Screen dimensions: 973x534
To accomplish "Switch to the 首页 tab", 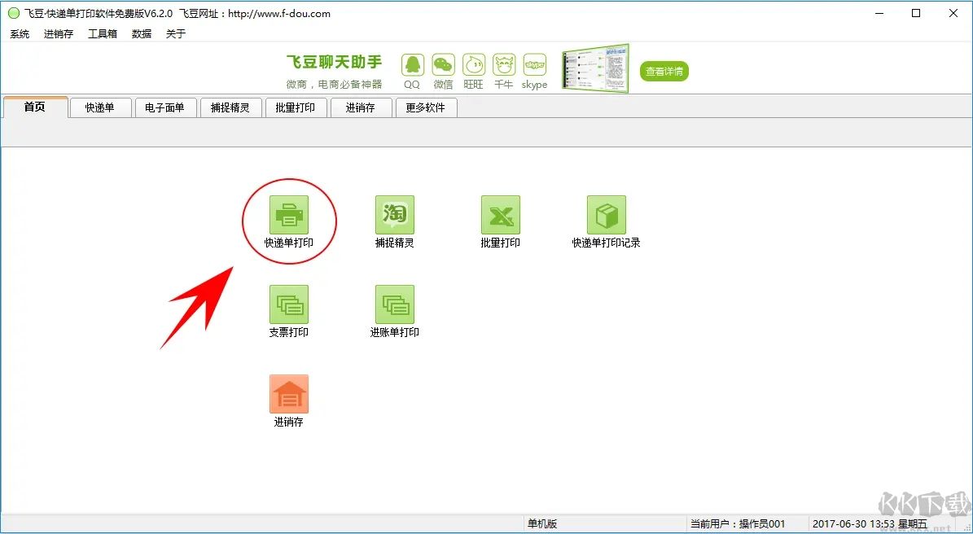I will (x=35, y=107).
